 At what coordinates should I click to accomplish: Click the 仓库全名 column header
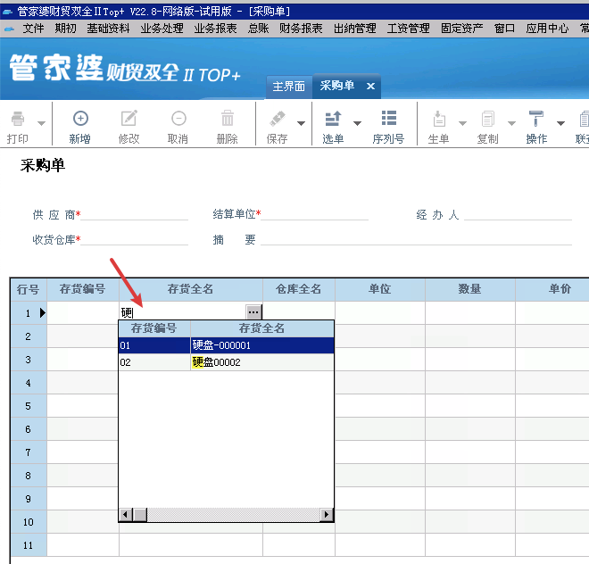(299, 289)
